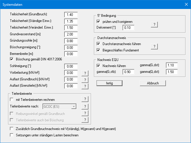Click the Abbruch button
191x143 pixels.
(x=153, y=83)
